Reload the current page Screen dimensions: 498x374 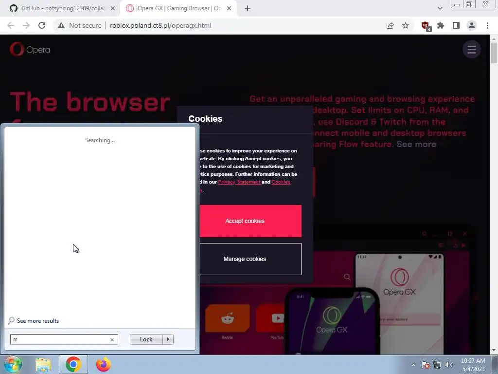[42, 25]
